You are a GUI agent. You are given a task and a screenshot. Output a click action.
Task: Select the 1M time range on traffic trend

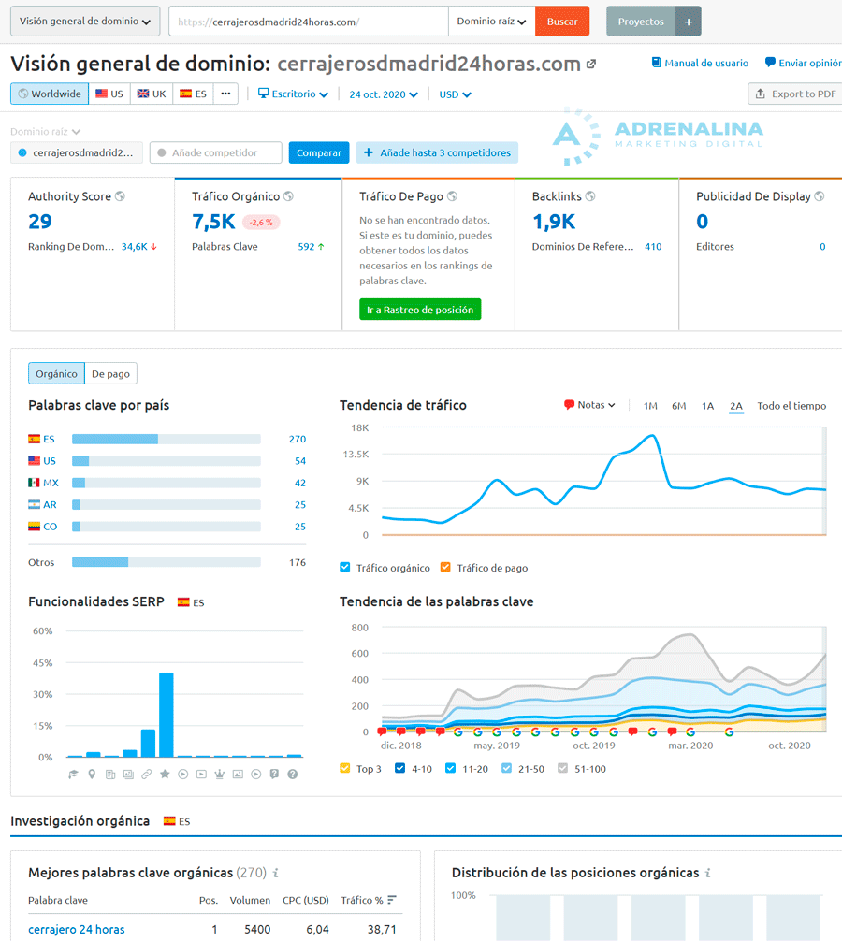click(650, 406)
